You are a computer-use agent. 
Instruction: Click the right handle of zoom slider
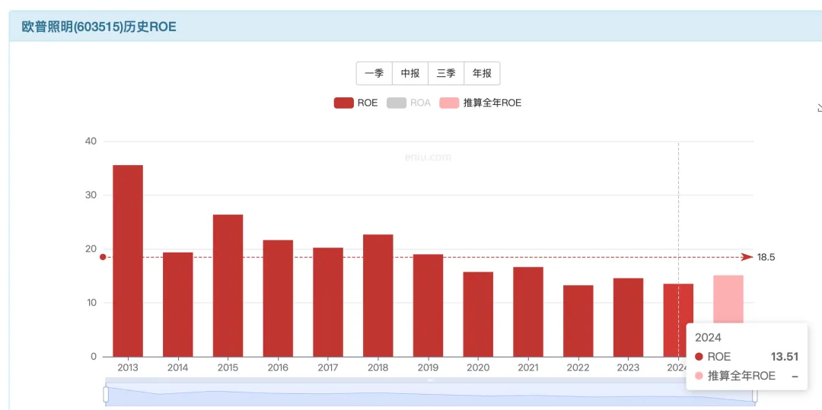[755, 396]
